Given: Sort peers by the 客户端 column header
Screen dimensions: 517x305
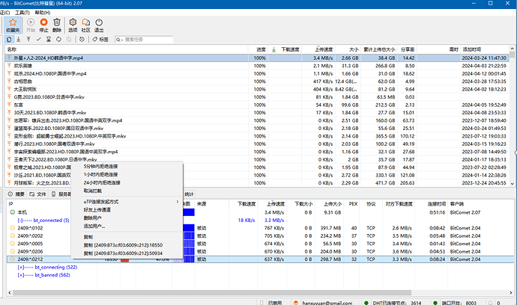Looking at the screenshot, I should [457, 204].
